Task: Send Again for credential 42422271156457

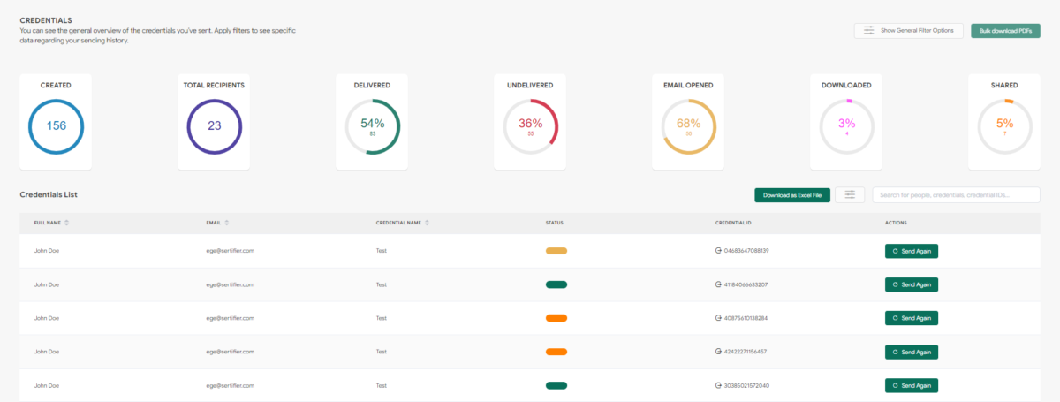Action: (912, 352)
